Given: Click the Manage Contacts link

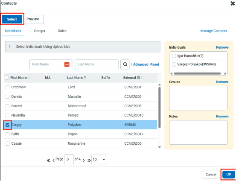Looking at the screenshot, I should (214, 31).
